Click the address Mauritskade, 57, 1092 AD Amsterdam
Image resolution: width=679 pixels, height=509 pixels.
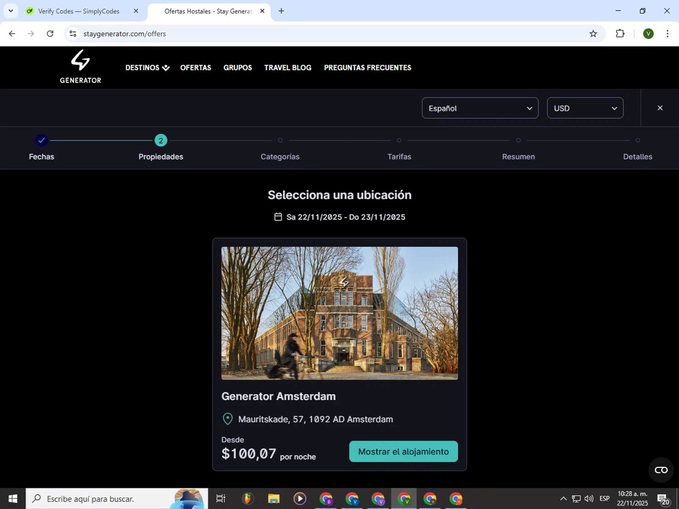[x=316, y=419]
